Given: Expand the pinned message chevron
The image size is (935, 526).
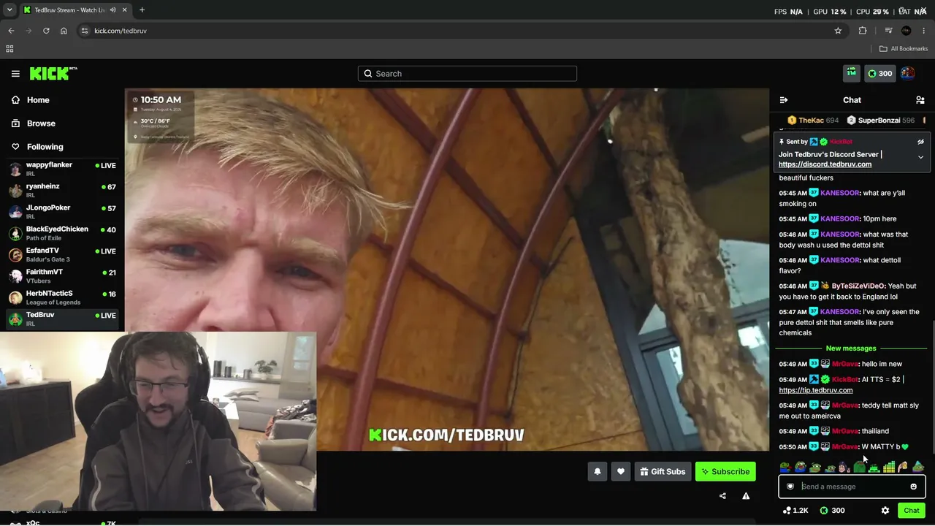Looking at the screenshot, I should pyautogui.click(x=920, y=157).
